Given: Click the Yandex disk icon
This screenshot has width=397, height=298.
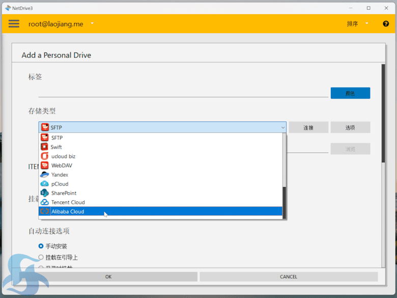Looking at the screenshot, I should tap(45, 174).
